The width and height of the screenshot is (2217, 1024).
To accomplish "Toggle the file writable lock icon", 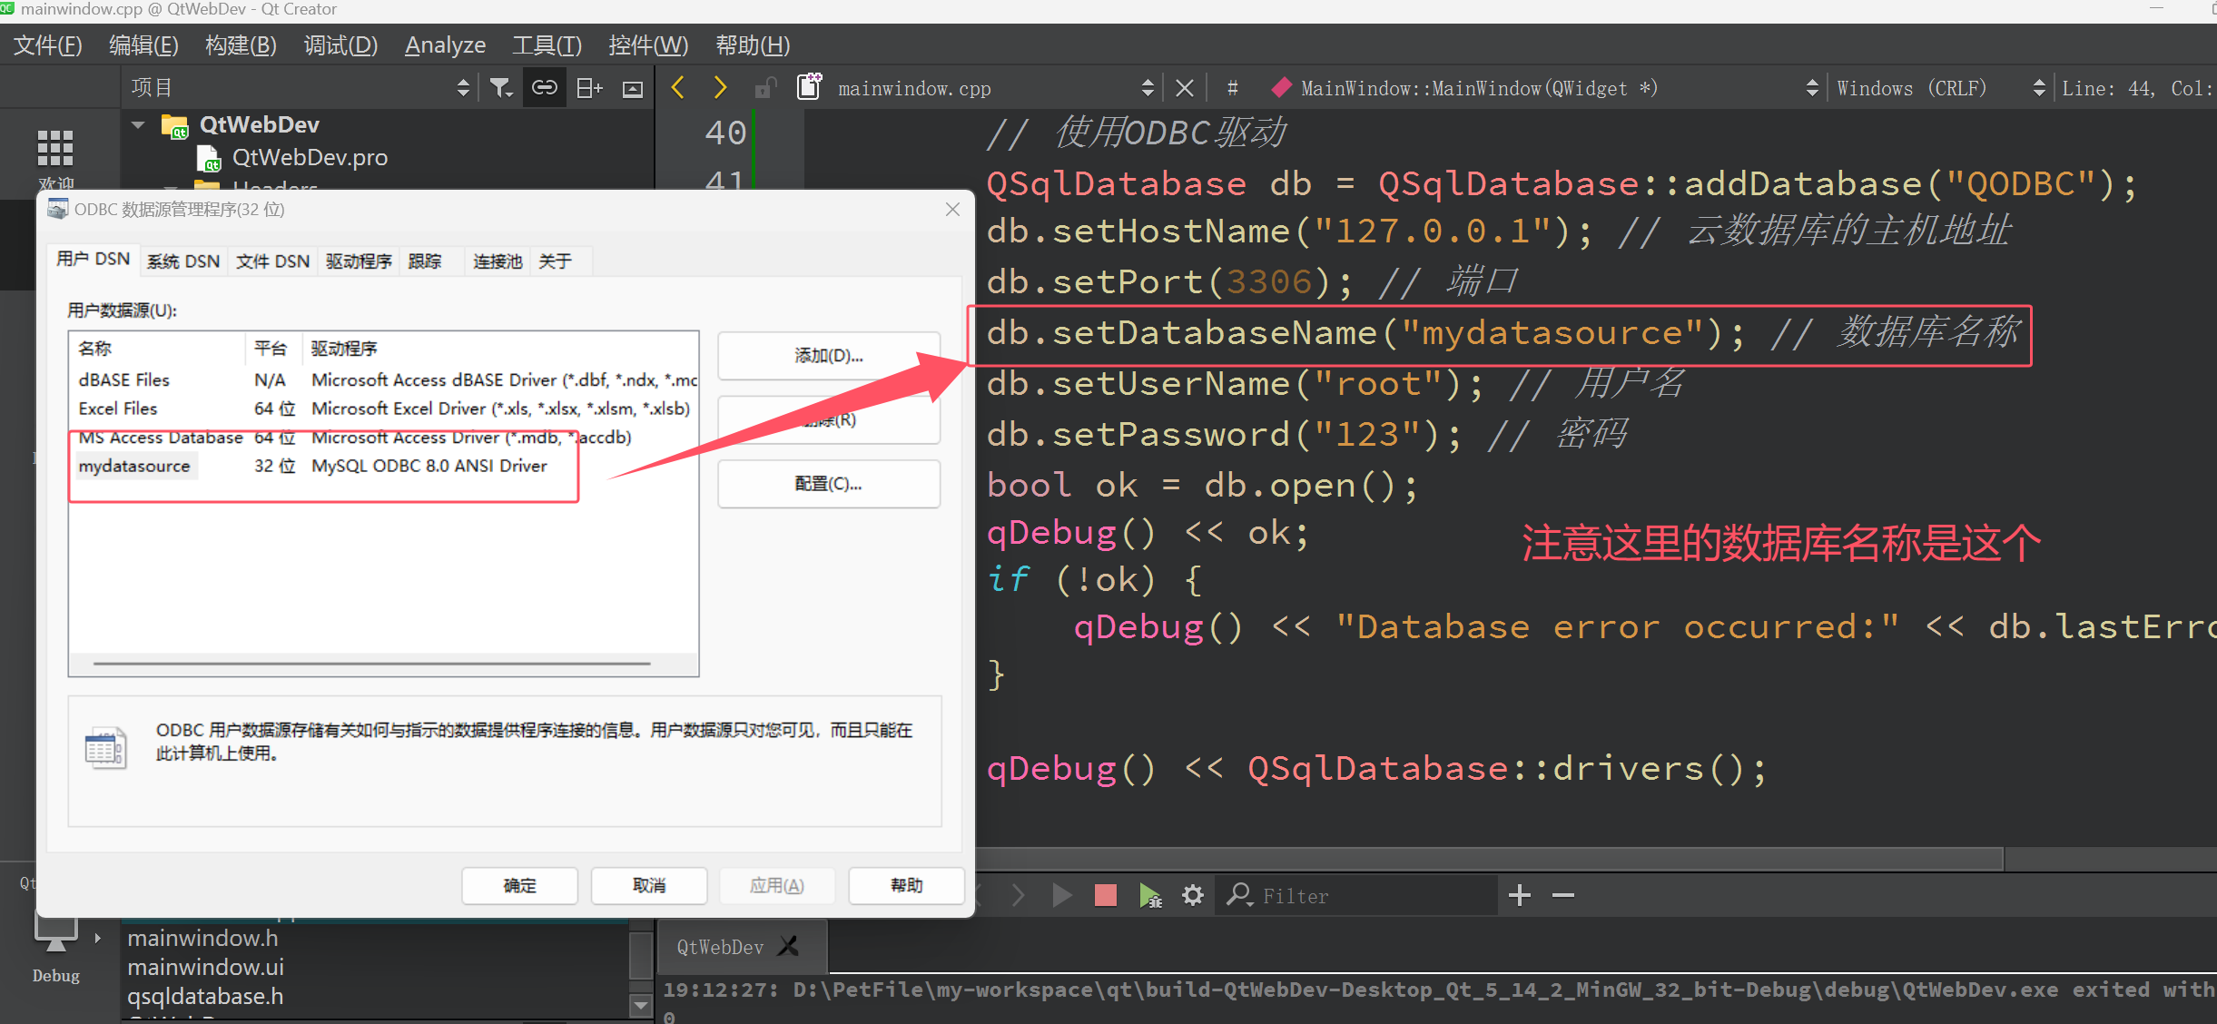I will pyautogui.click(x=765, y=88).
